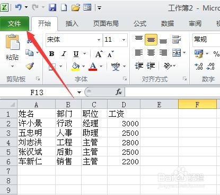Select column F header
Image resolution: width=220 pixels, height=195 pixels.
pyautogui.click(x=197, y=104)
